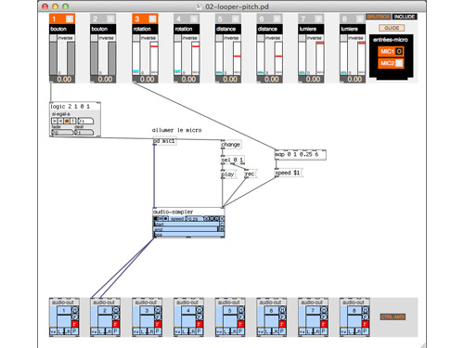Click the orange equals operator in logic box
This screenshot has height=348, width=464.
click(x=67, y=121)
